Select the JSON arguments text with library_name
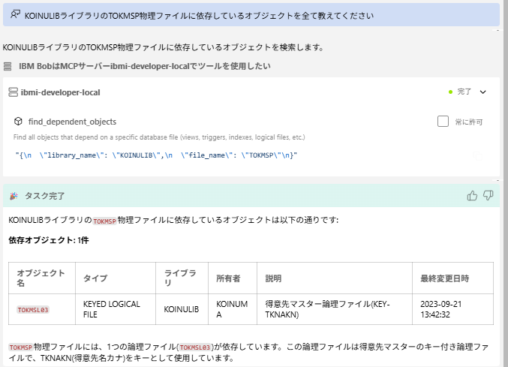The height and width of the screenshot is (367, 508). (x=156, y=155)
